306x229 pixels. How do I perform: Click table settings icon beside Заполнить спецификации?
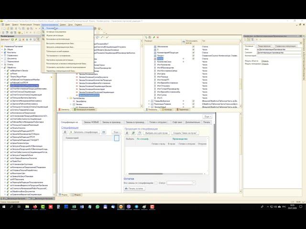104,132
